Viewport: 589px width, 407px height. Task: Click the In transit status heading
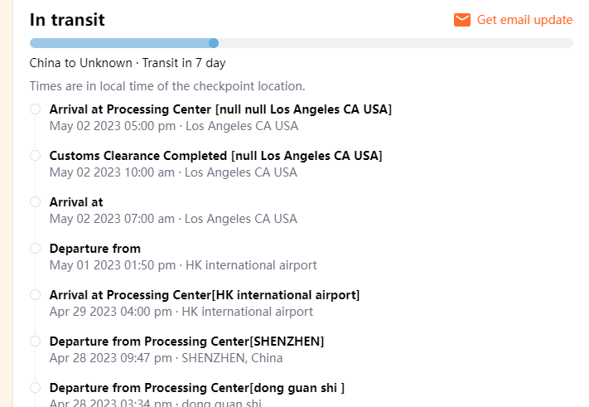67,20
